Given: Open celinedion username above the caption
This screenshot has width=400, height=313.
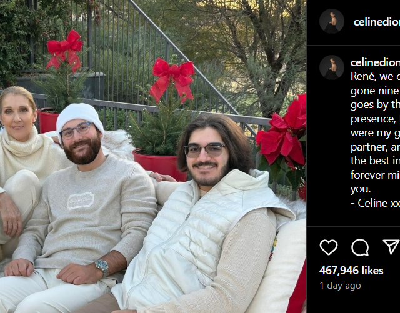Looking at the screenshot, I should (375, 62).
